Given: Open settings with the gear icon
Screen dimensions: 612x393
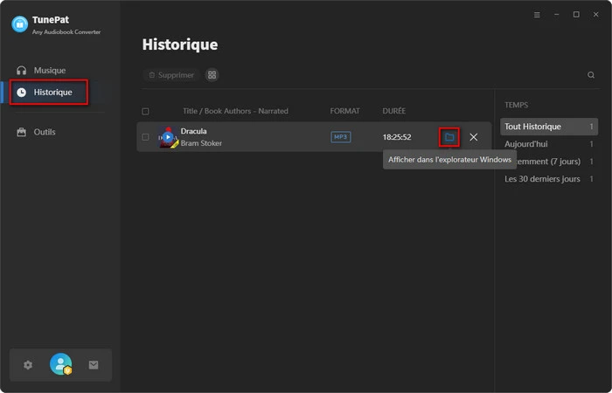Looking at the screenshot, I should point(28,365).
